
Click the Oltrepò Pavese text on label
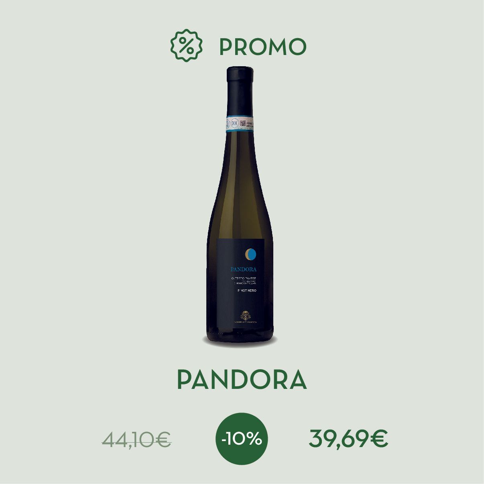coord(244,279)
